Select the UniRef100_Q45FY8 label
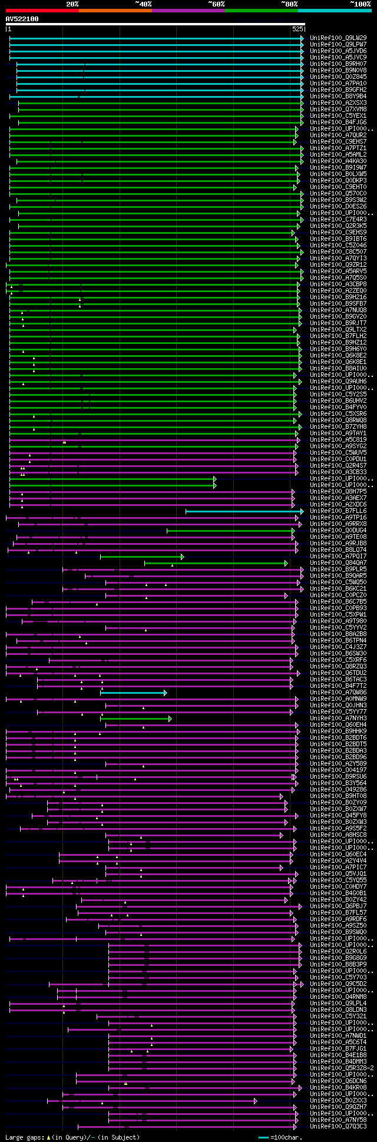 [x=338, y=815]
